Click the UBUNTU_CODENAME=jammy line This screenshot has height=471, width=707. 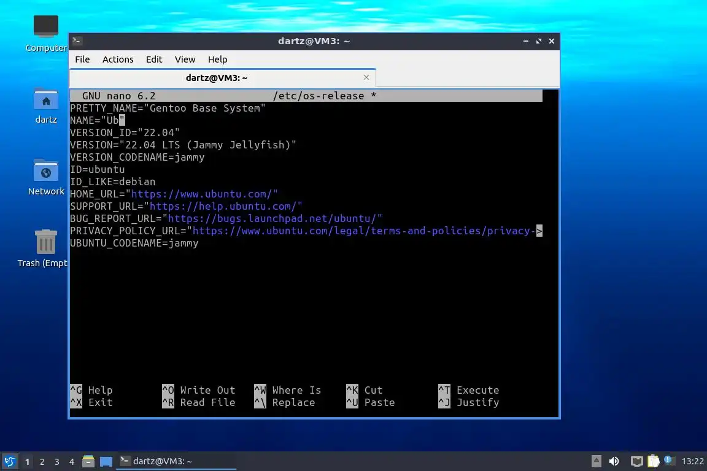pyautogui.click(x=134, y=243)
